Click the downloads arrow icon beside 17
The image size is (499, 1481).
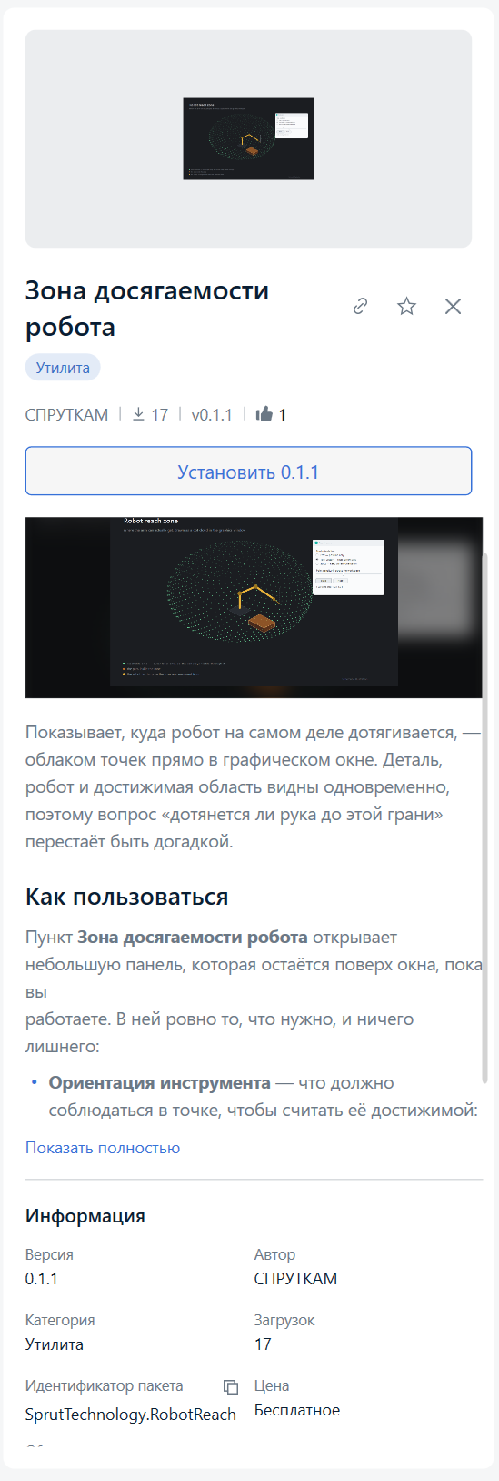pyautogui.click(x=138, y=414)
